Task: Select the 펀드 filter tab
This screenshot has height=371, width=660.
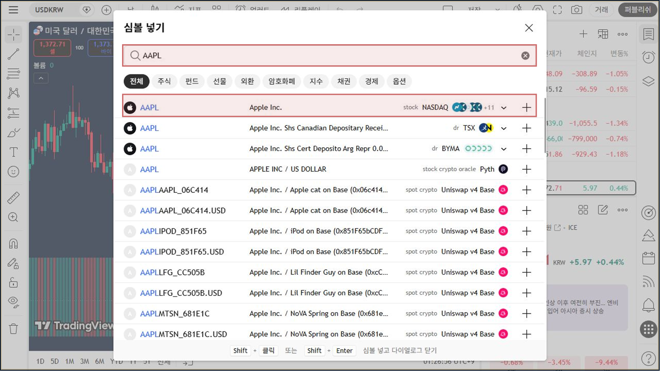Action: click(192, 81)
